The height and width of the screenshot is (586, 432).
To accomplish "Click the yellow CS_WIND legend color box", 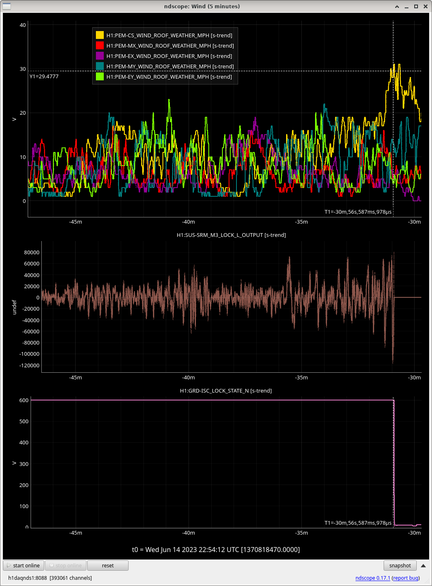I will coord(100,35).
